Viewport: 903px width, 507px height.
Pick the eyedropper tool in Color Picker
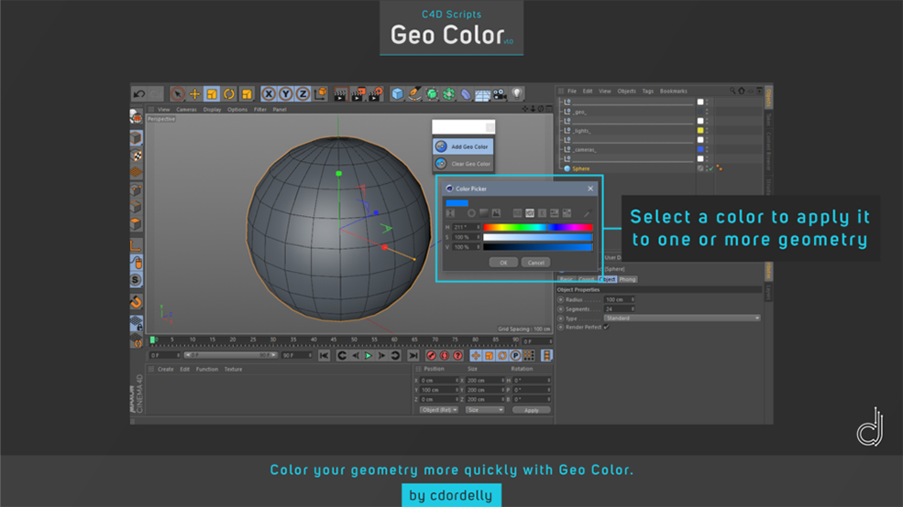(x=587, y=213)
